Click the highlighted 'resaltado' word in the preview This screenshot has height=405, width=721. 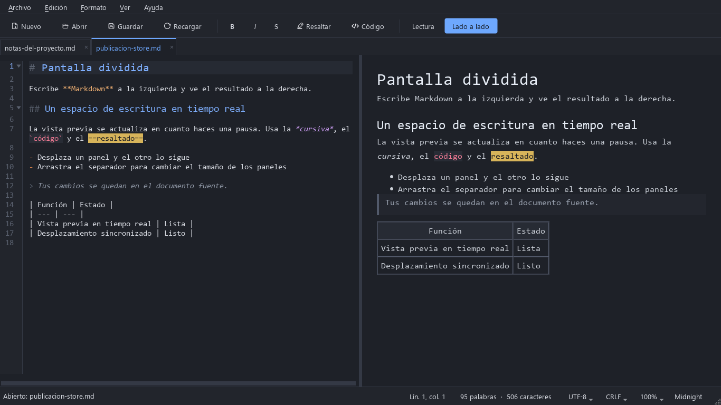click(x=512, y=156)
